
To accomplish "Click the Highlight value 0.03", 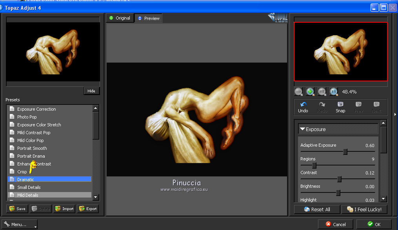I will (370, 200).
